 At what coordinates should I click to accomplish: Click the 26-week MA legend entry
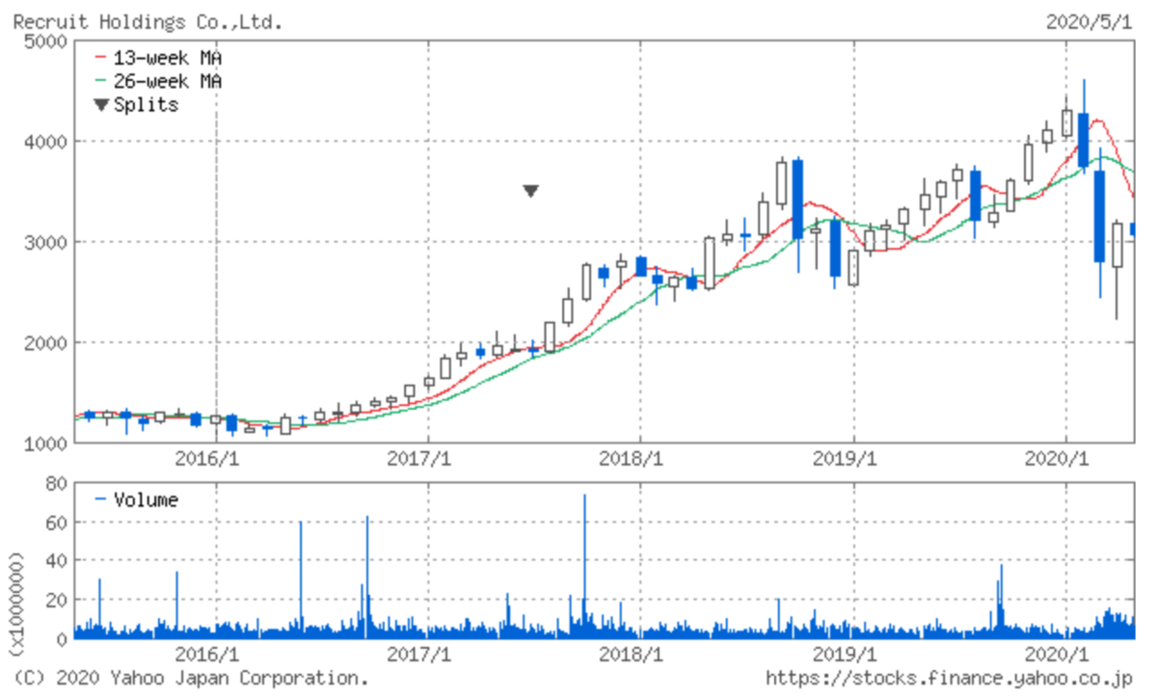(157, 81)
